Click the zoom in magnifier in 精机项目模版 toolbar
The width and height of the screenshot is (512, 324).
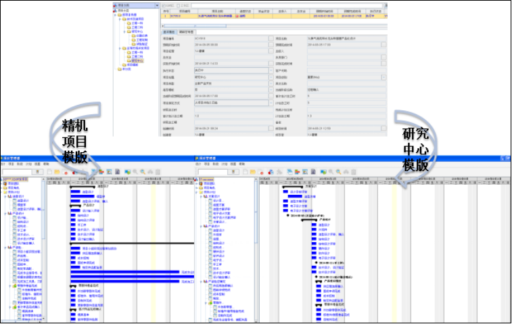pyautogui.click(x=135, y=171)
